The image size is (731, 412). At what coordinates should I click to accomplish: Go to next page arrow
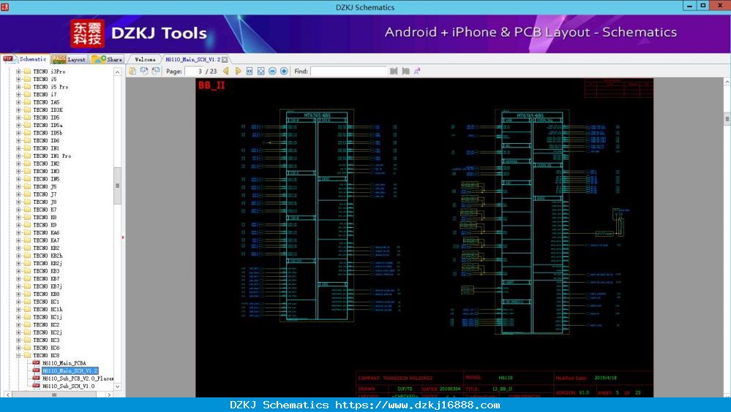(238, 72)
